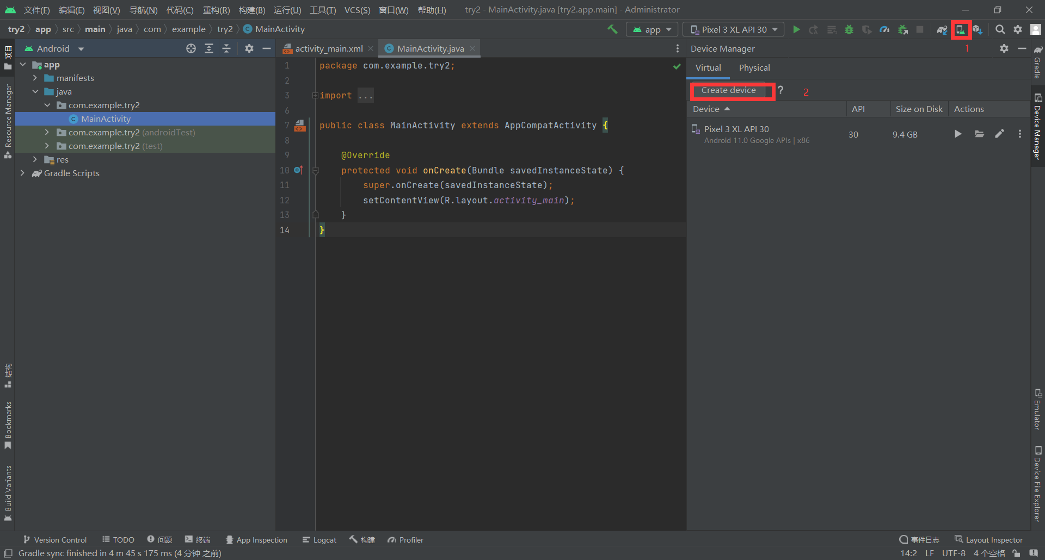Image resolution: width=1045 pixels, height=560 pixels.
Task: Hide the Device Manager panel
Action: coord(1022,48)
